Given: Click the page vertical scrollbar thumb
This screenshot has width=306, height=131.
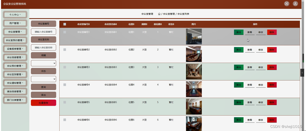Looking at the screenshot, I should click(x=303, y=58).
